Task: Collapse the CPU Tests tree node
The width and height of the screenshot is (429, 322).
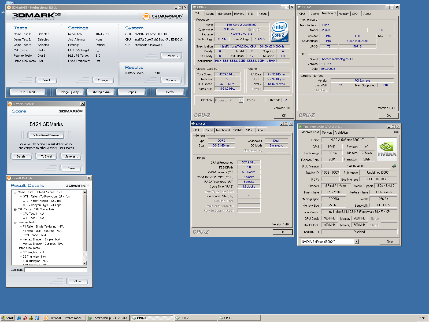Action: pyautogui.click(x=15, y=209)
